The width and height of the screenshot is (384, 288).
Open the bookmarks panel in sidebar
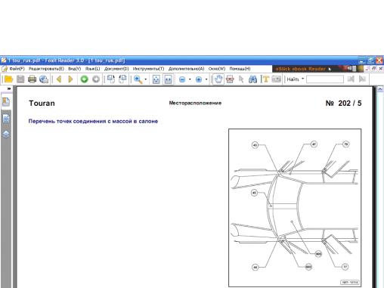pyautogui.click(x=6, y=102)
